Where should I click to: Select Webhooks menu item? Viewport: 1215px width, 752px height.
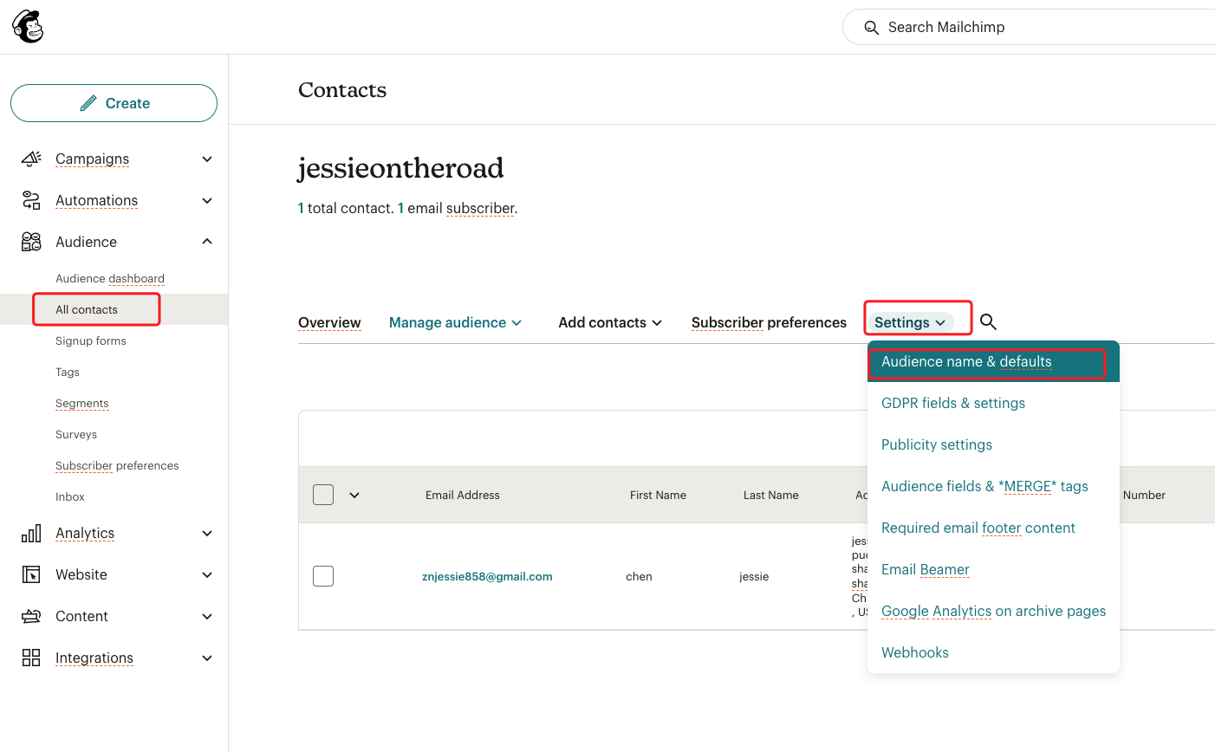993,652
